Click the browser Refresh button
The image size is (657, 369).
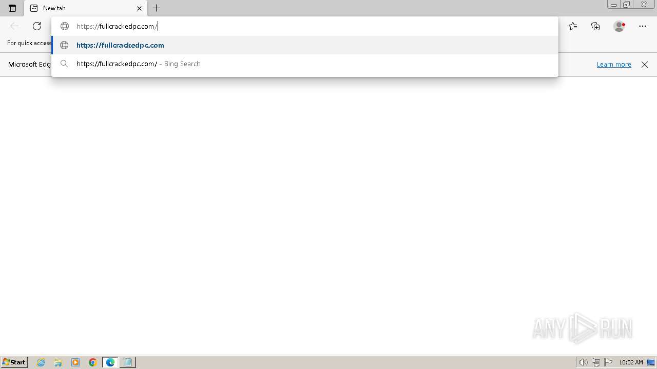37,26
